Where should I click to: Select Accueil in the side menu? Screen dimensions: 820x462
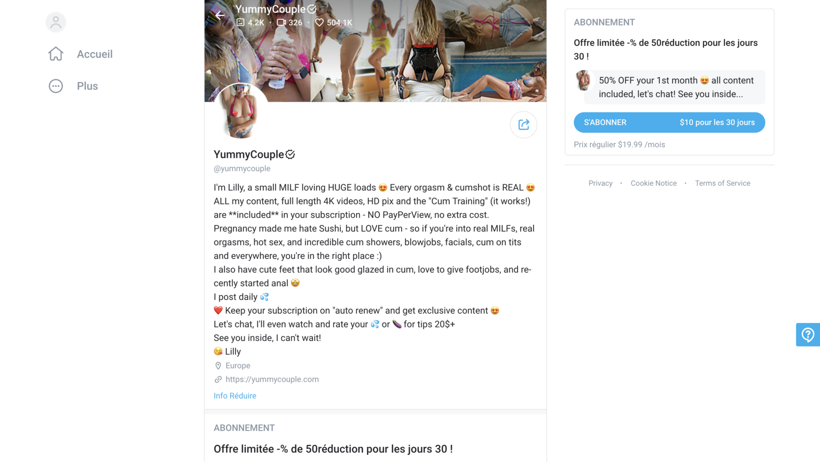click(x=95, y=54)
